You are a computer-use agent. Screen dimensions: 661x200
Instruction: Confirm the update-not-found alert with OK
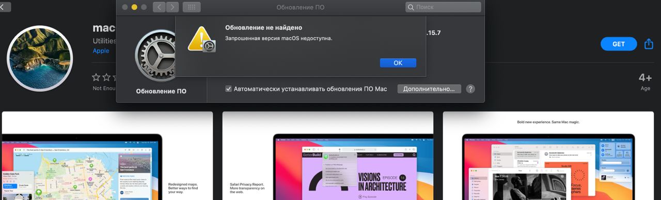[x=398, y=63]
